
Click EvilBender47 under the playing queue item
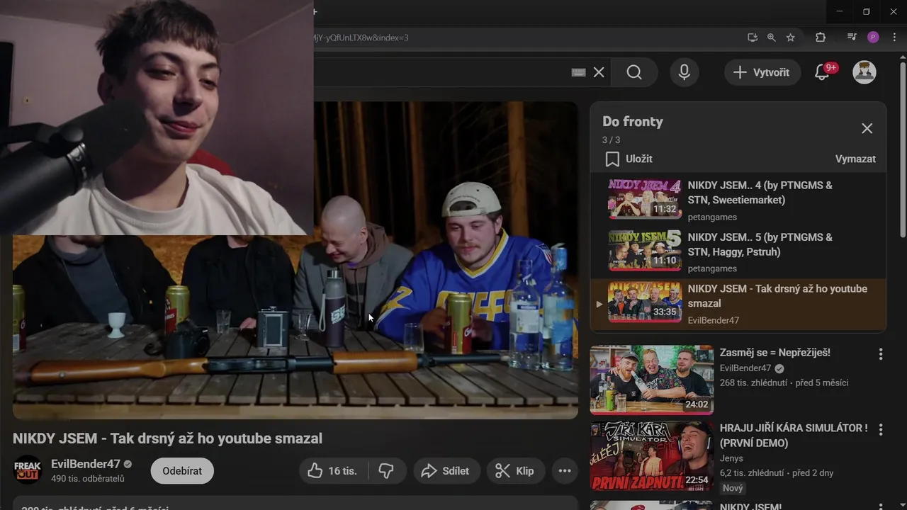[x=714, y=320]
